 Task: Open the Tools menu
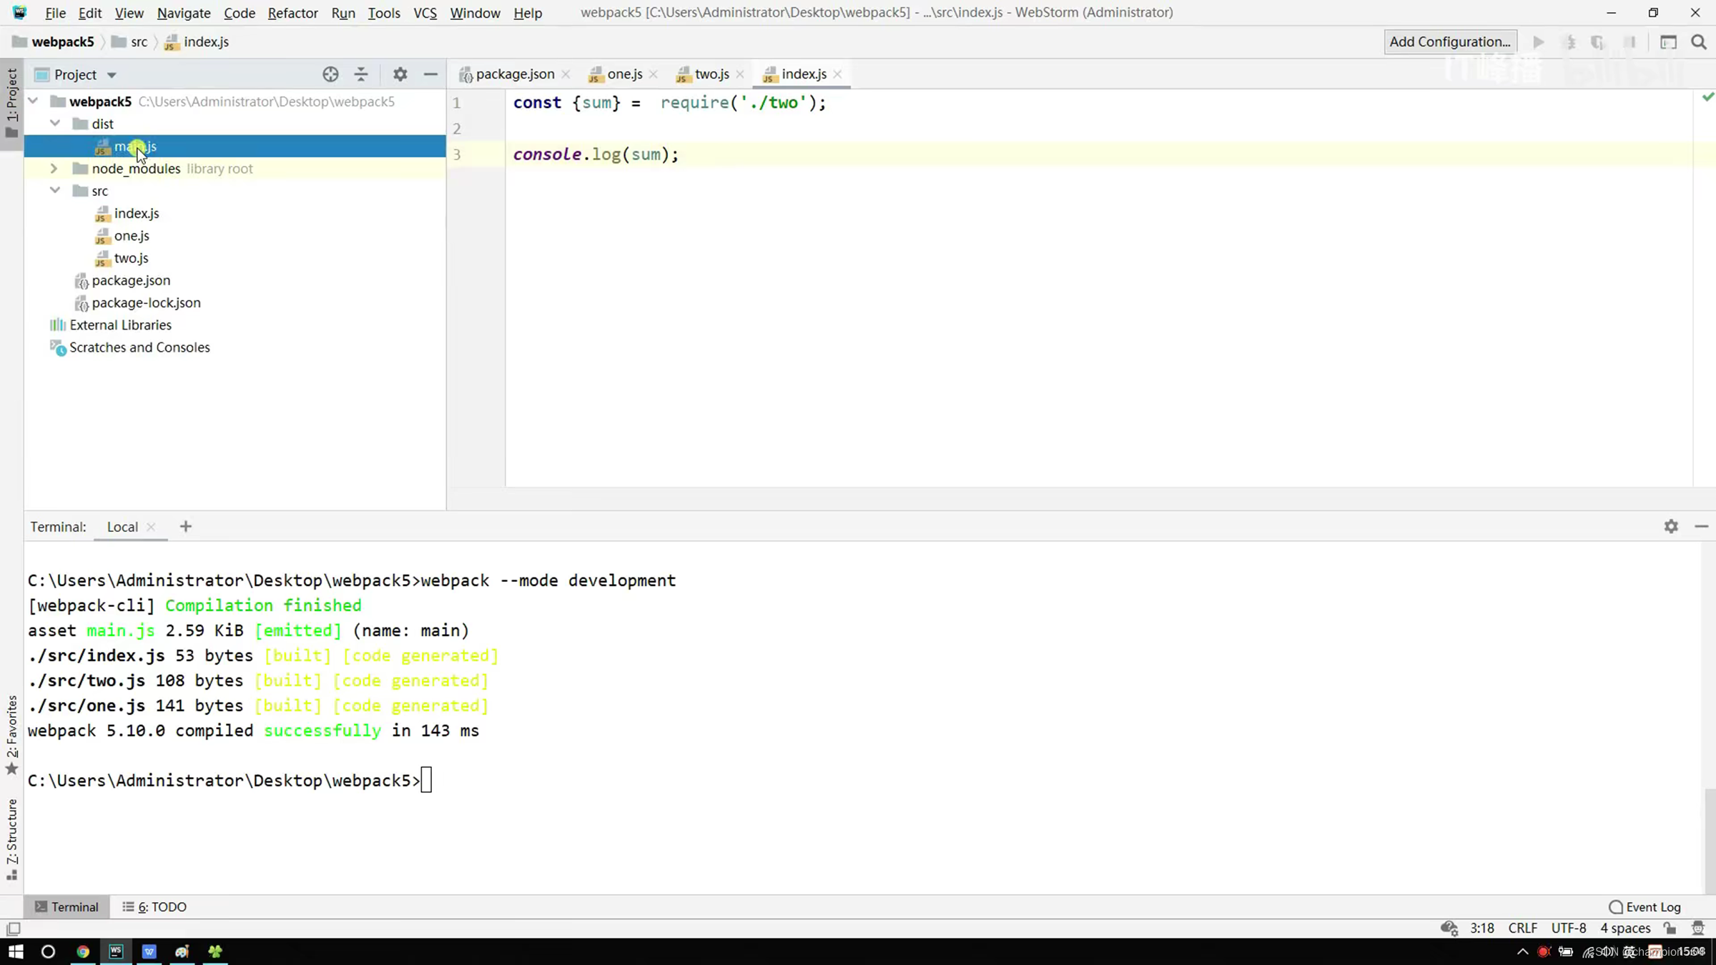coord(384,13)
